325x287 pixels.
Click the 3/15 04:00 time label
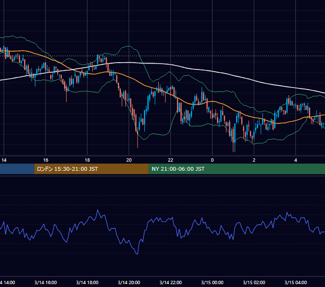pos(295,282)
